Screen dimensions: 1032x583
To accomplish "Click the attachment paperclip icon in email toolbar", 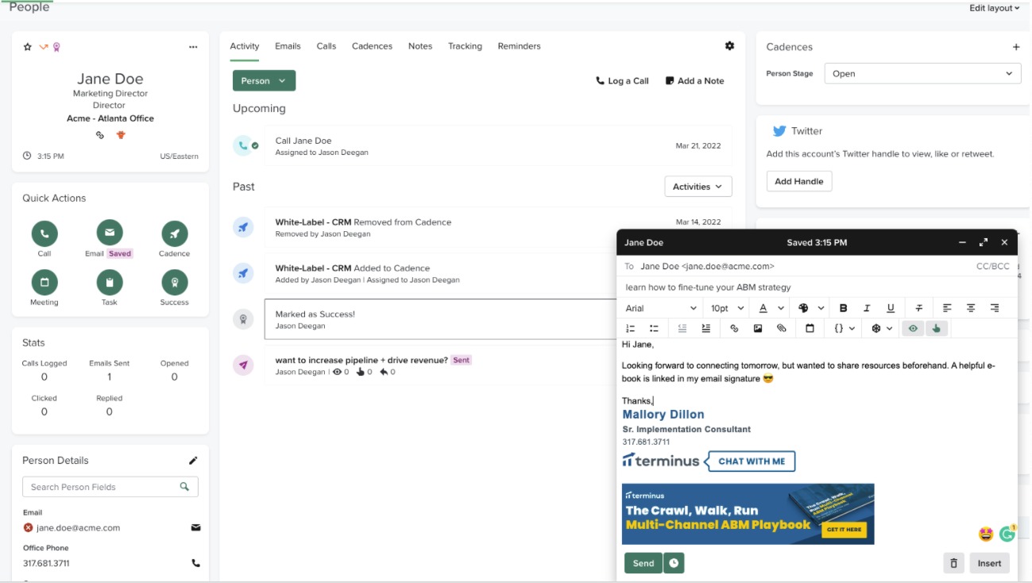I will (782, 328).
